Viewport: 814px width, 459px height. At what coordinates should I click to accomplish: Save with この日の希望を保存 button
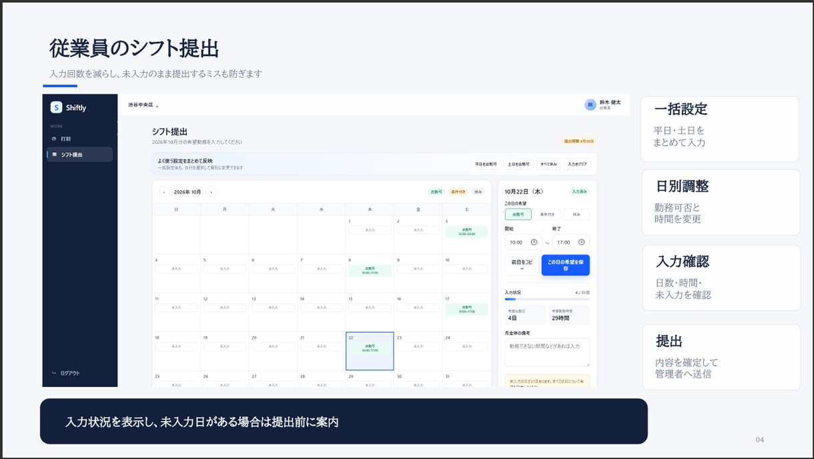tap(566, 265)
